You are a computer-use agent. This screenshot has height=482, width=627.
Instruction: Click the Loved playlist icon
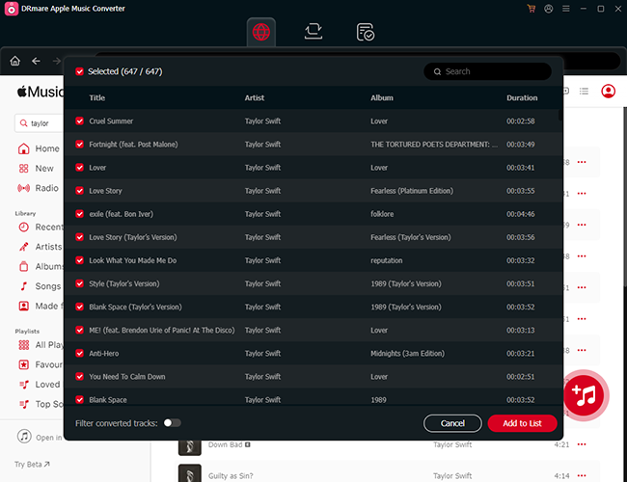[x=23, y=385]
